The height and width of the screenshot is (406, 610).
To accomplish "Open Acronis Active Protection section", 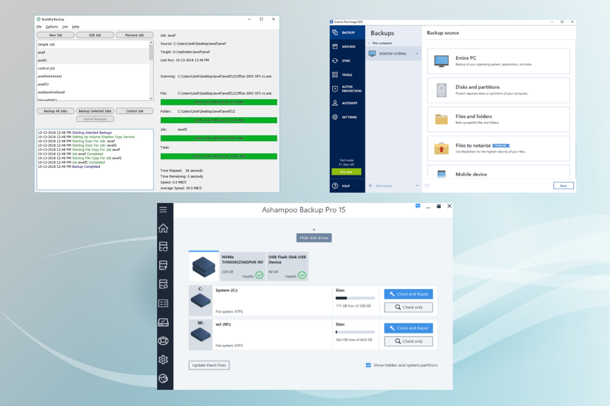I will 347,89.
